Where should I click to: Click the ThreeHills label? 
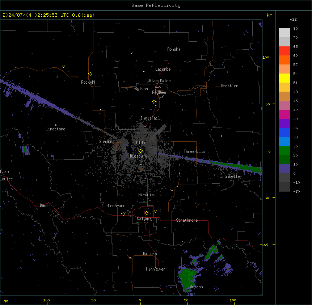[194, 151]
